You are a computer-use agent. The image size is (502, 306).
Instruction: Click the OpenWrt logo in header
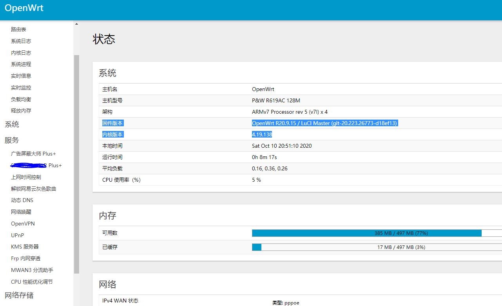(24, 8)
